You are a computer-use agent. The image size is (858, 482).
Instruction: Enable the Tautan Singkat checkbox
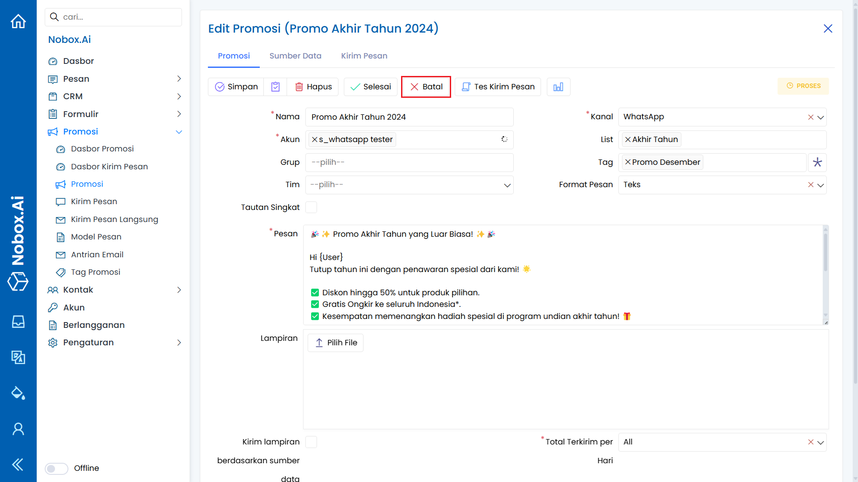coord(311,207)
